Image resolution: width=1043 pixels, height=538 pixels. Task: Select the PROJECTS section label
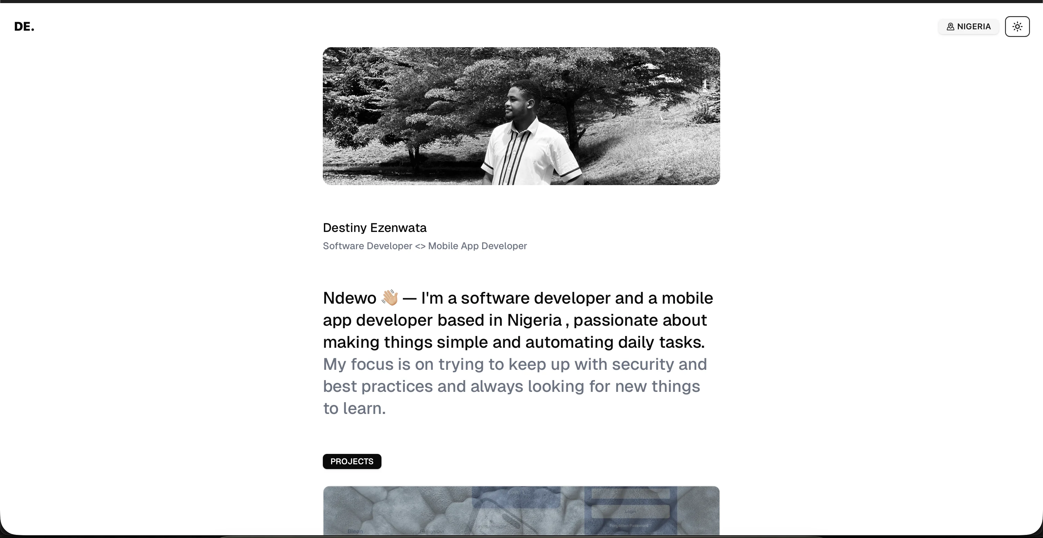pos(351,461)
